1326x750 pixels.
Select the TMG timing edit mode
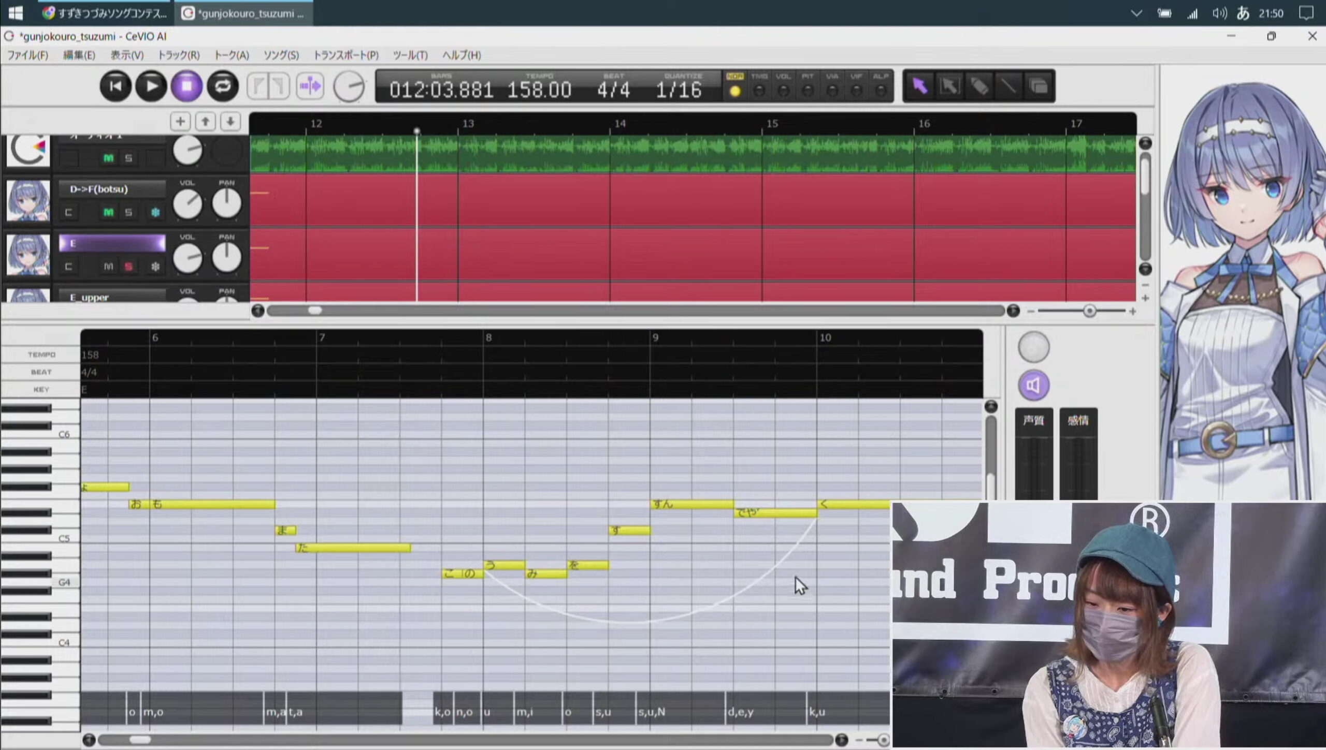pos(759,91)
